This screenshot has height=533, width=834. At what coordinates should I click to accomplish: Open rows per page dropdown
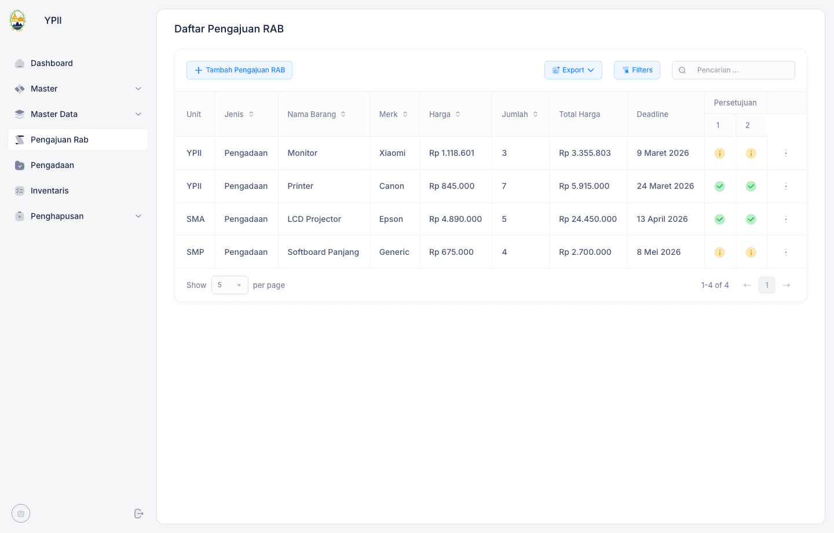point(230,285)
